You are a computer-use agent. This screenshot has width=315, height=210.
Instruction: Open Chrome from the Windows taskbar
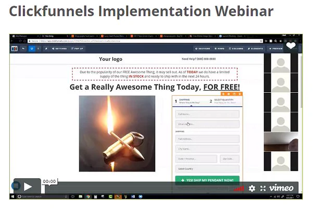88,196
